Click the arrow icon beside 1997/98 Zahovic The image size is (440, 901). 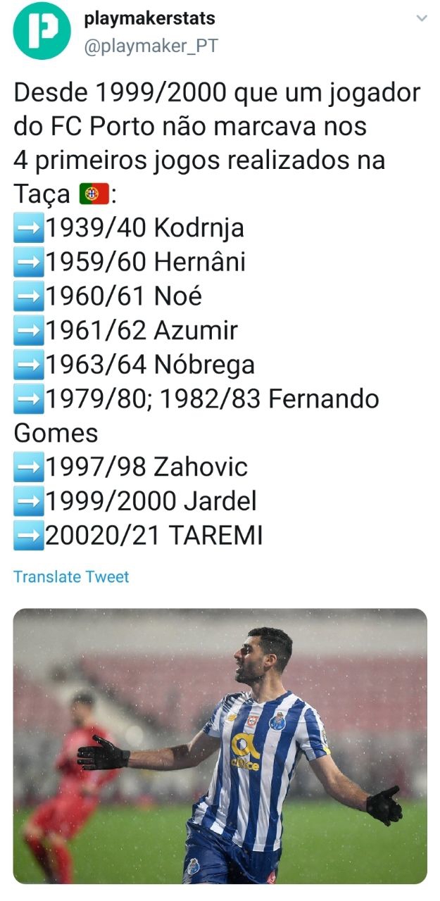point(29,467)
